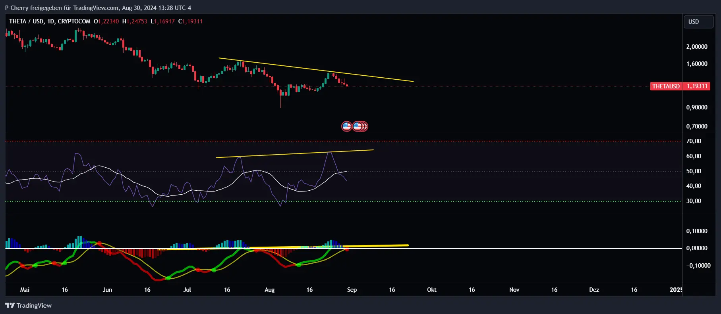Click the Mai label on time axis

click(25, 290)
